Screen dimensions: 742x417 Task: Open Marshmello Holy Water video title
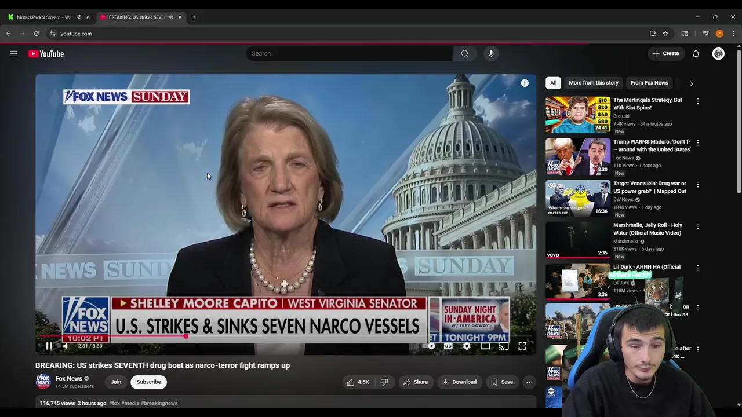pos(648,229)
